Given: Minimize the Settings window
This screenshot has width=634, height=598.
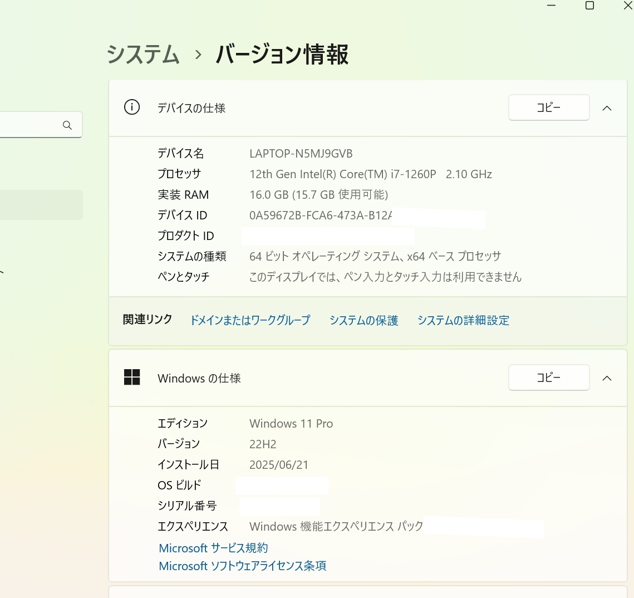Looking at the screenshot, I should click(x=552, y=6).
